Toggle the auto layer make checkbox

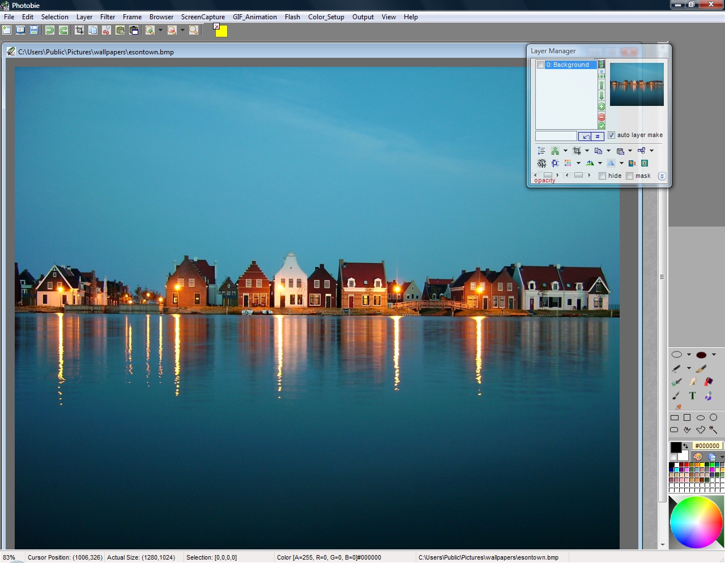611,135
